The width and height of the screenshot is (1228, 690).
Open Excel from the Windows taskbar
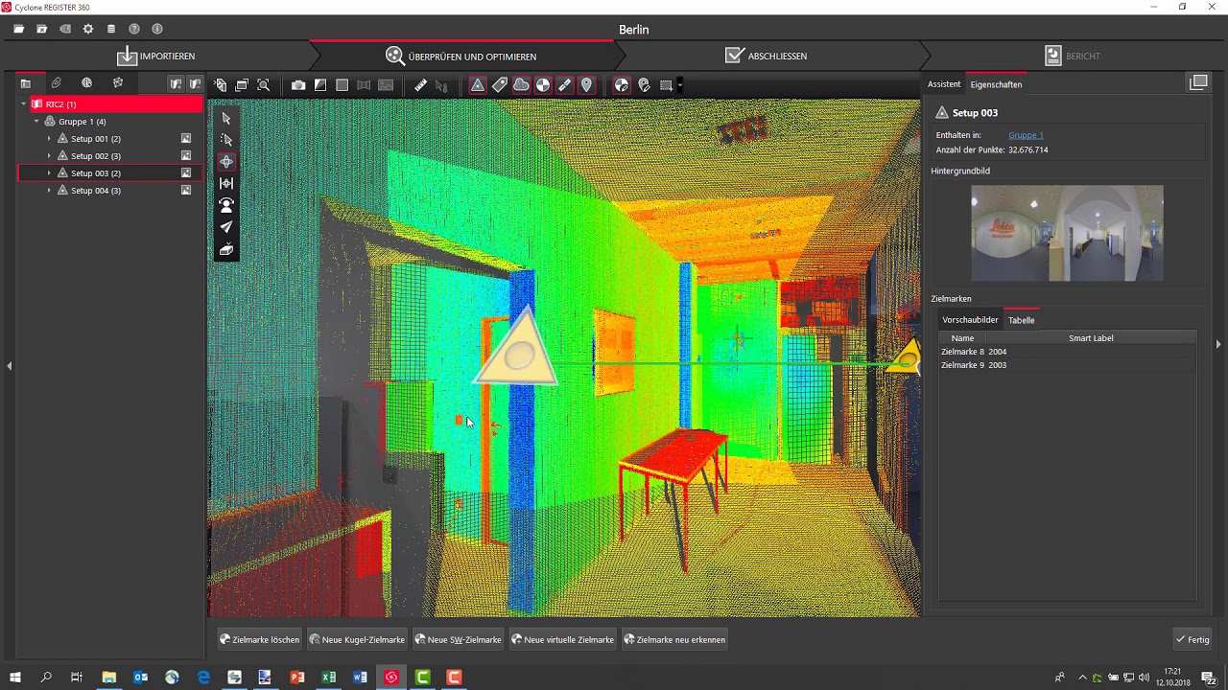pyautogui.click(x=329, y=678)
